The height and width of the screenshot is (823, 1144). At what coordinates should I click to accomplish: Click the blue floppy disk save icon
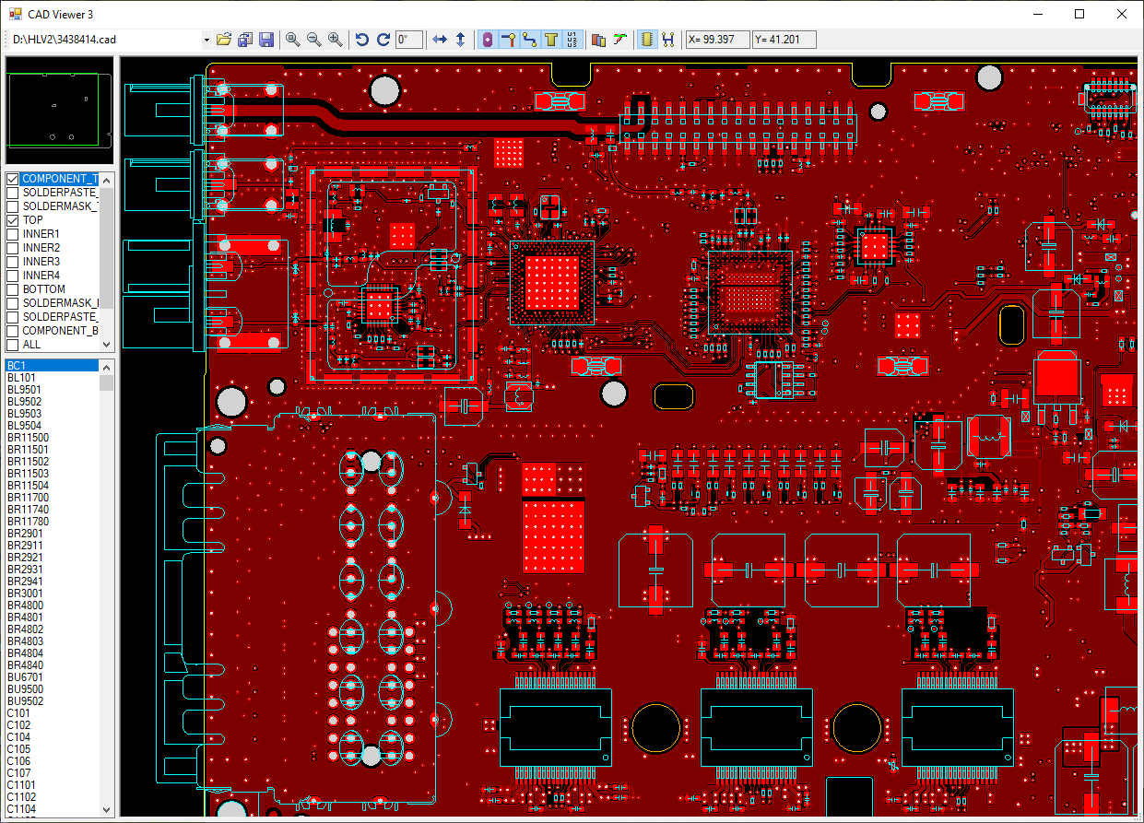click(x=266, y=40)
